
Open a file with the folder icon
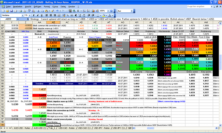click(x=7, y=11)
